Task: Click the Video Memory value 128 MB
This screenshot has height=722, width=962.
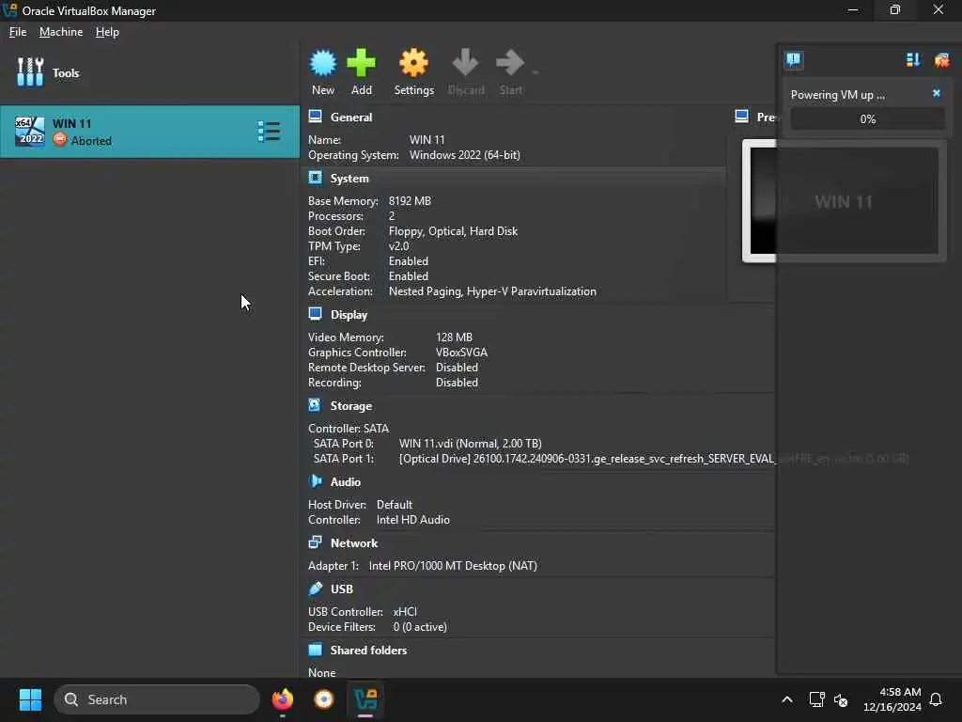Action: tap(454, 337)
